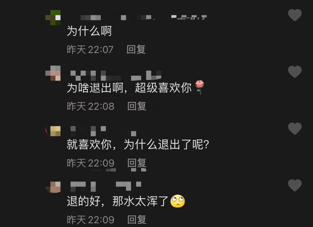Open the second commenter's avatar
313x227 pixels.
click(53, 73)
